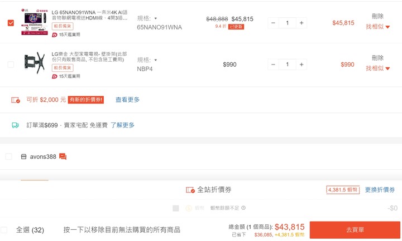Viewport: 402px width, 241px height.
Task: Click the $43,815 total amount
Action: 289,227
